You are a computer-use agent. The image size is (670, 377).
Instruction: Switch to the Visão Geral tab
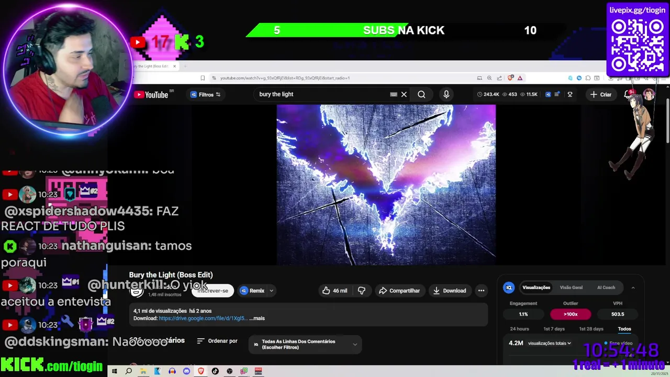click(571, 287)
